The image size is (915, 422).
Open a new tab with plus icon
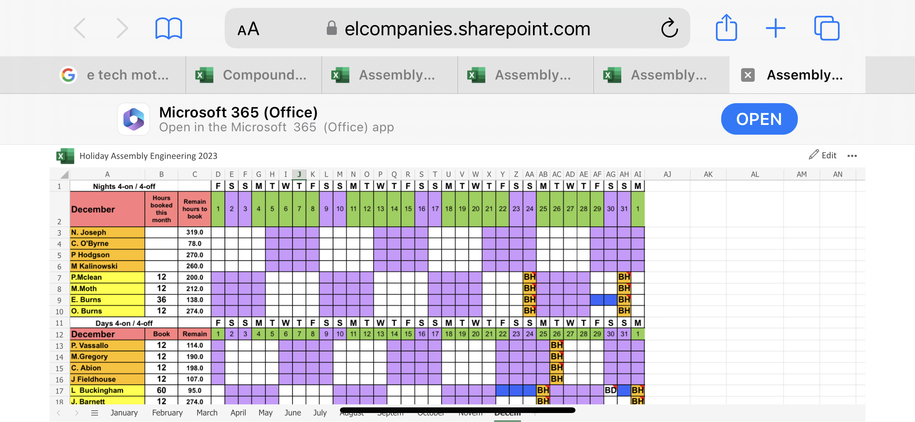pyautogui.click(x=775, y=29)
